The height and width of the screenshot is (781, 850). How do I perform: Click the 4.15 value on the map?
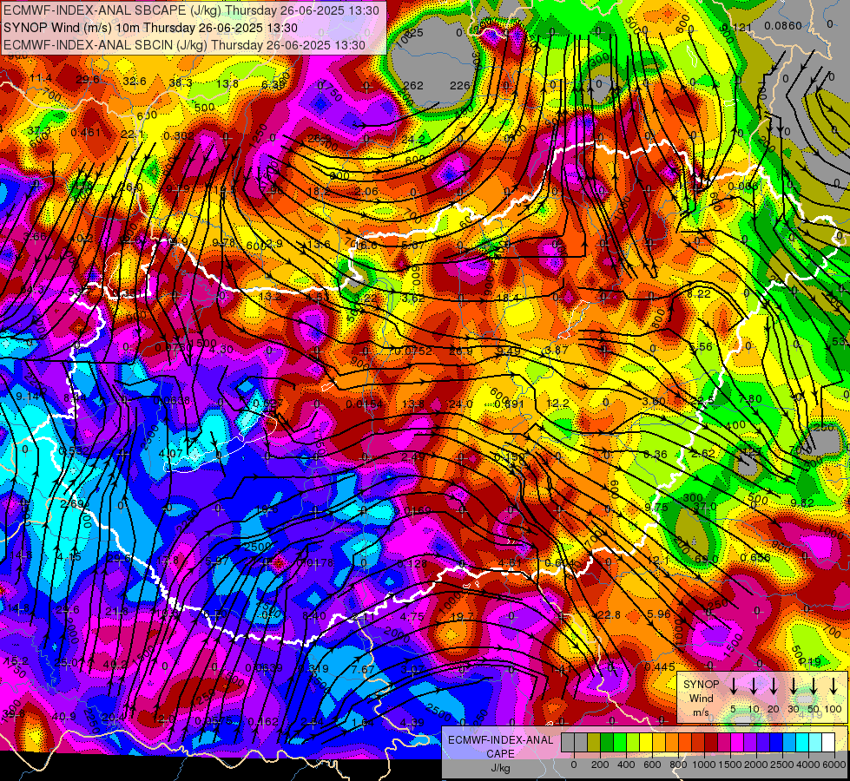coord(69,557)
